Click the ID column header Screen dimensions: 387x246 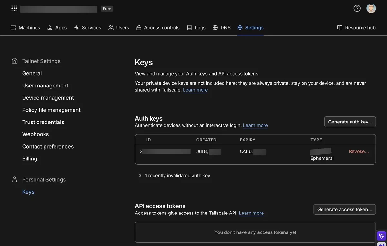[x=149, y=140]
